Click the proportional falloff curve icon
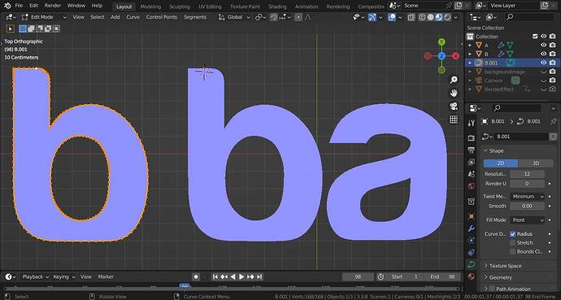This screenshot has height=300, width=561. pos(307,17)
